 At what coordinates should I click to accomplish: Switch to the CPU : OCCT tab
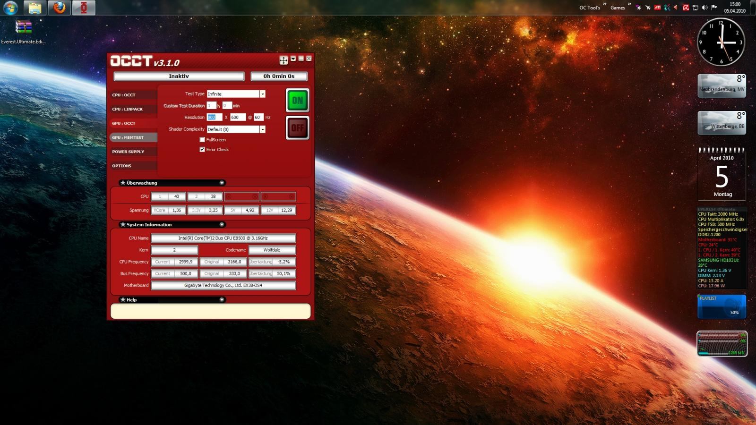[133, 95]
